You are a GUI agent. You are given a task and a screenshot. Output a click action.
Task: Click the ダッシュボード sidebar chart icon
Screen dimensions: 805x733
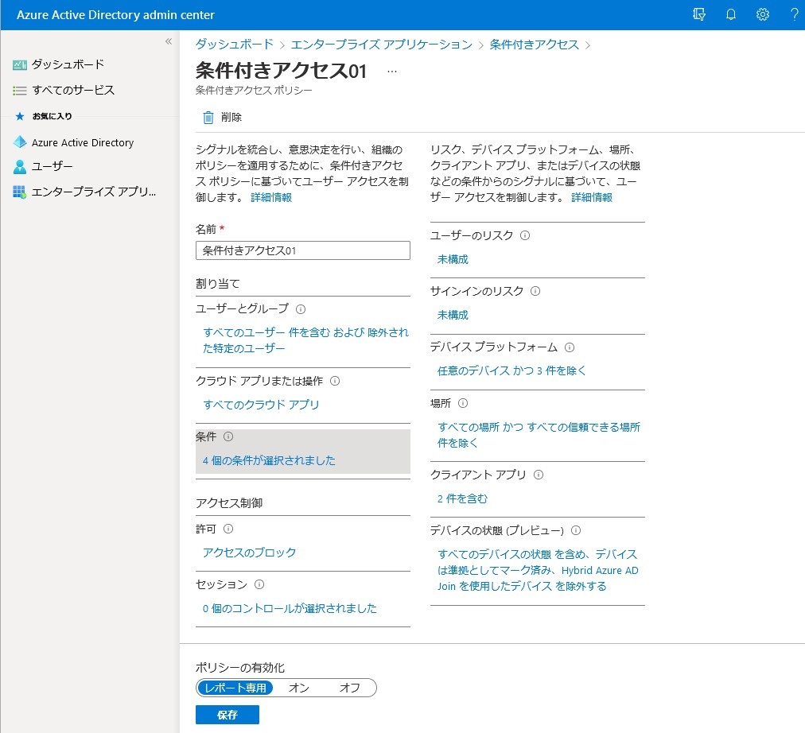click(20, 64)
